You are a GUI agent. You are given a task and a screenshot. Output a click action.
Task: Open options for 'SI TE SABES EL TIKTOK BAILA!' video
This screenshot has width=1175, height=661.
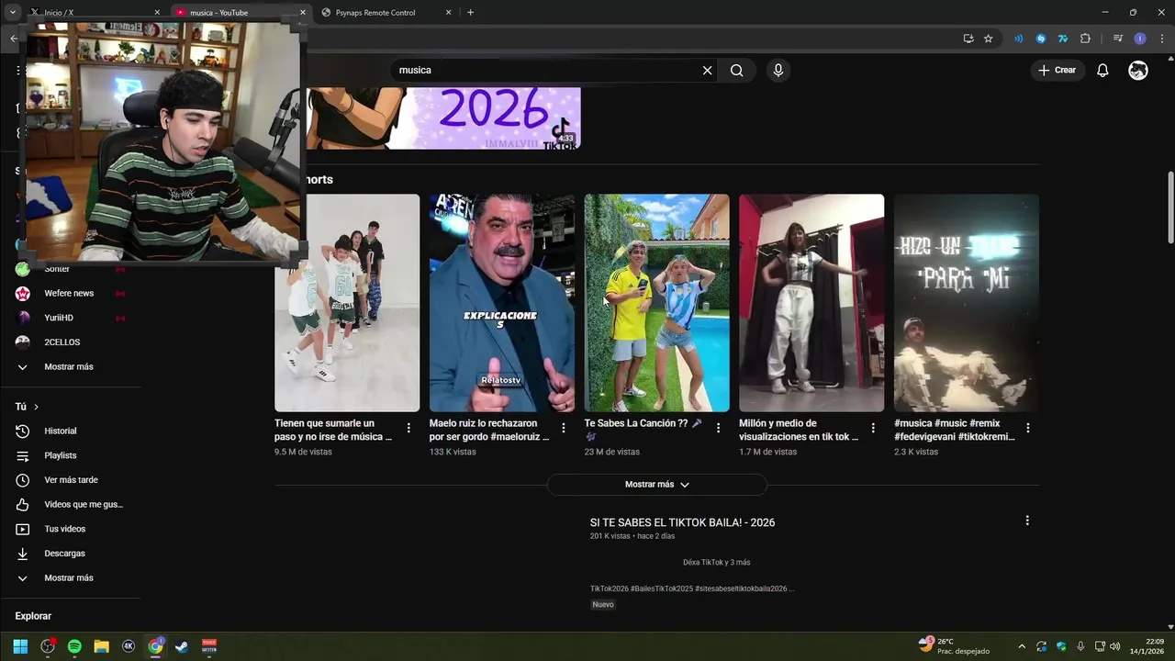(1027, 521)
